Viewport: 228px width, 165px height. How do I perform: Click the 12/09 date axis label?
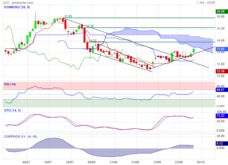click(157, 162)
